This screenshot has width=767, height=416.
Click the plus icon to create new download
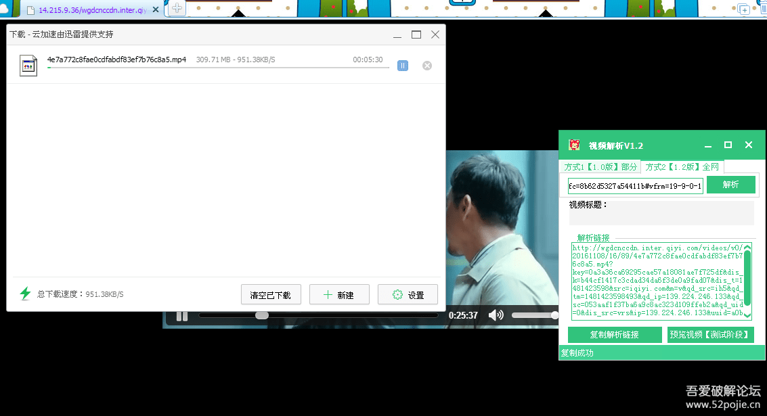click(328, 294)
